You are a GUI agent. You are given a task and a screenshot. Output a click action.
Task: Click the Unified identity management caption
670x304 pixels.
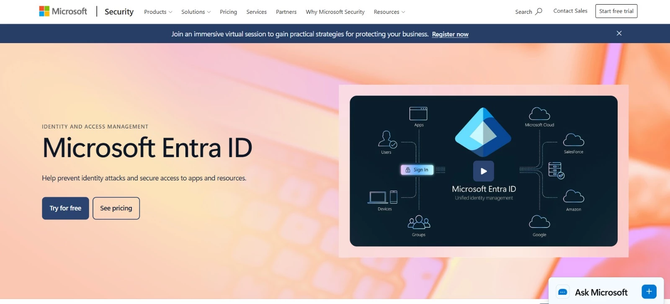point(484,198)
